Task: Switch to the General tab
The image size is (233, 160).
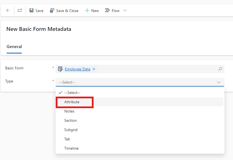Action: [x=14, y=47]
